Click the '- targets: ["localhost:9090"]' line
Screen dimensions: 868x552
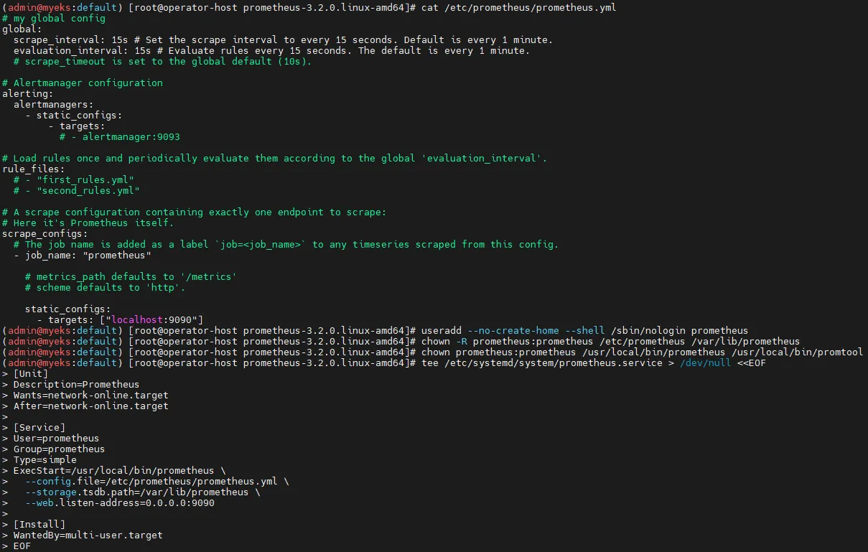tap(120, 319)
